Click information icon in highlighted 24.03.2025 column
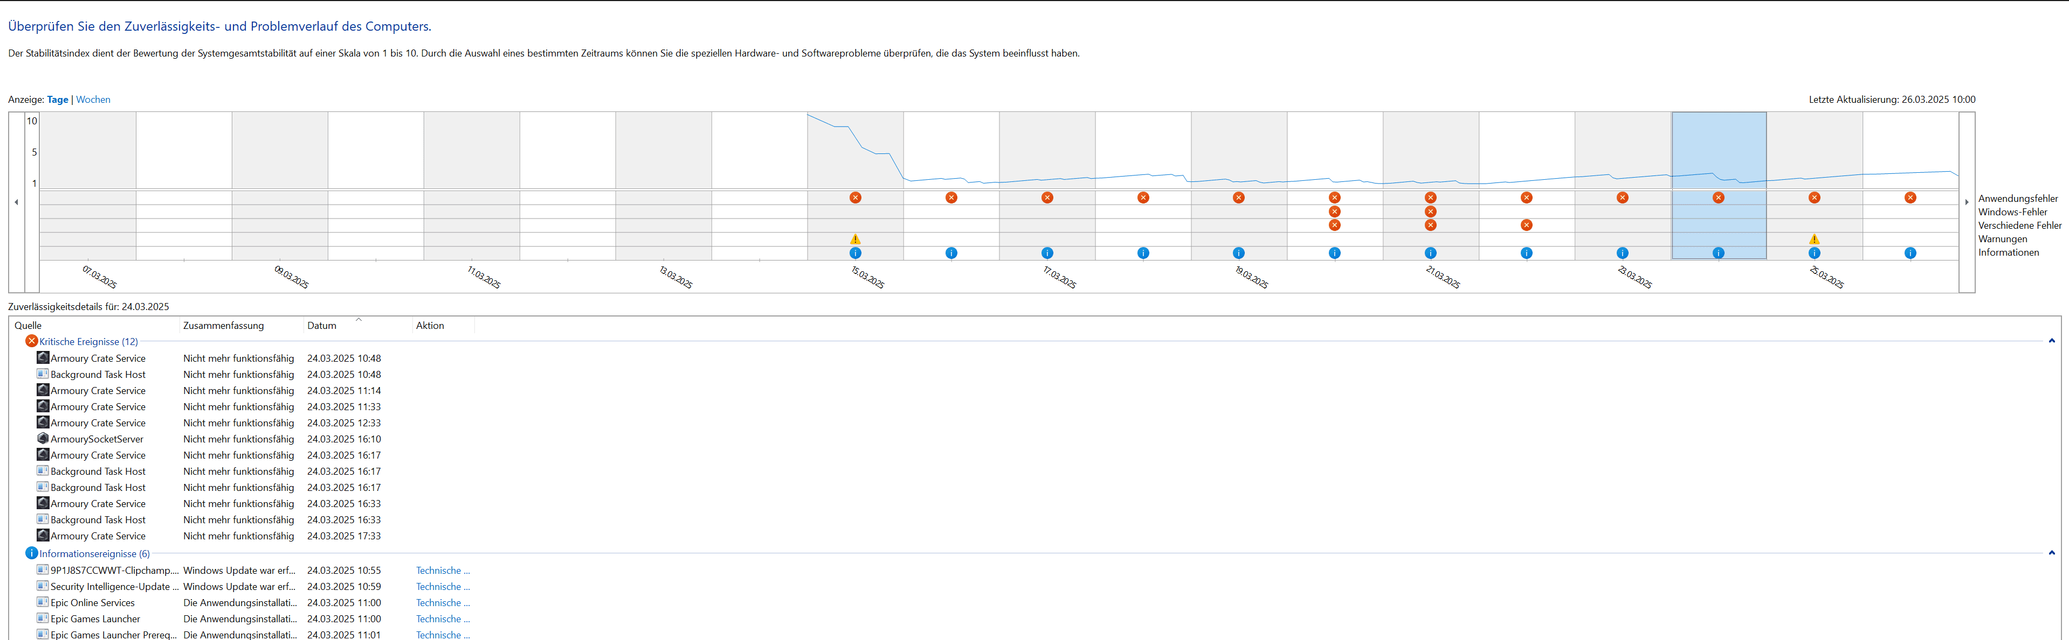The width and height of the screenshot is (2069, 640). pos(1718,252)
